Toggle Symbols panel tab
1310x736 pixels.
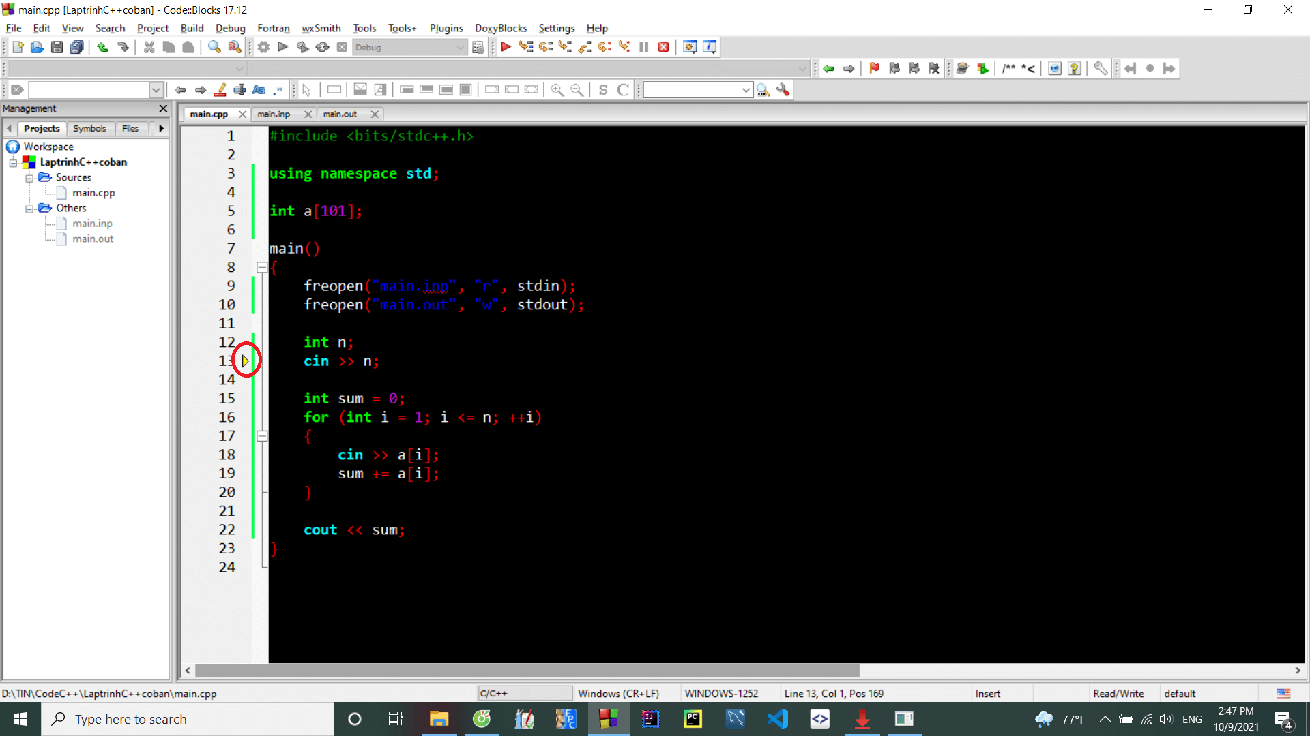coord(89,127)
